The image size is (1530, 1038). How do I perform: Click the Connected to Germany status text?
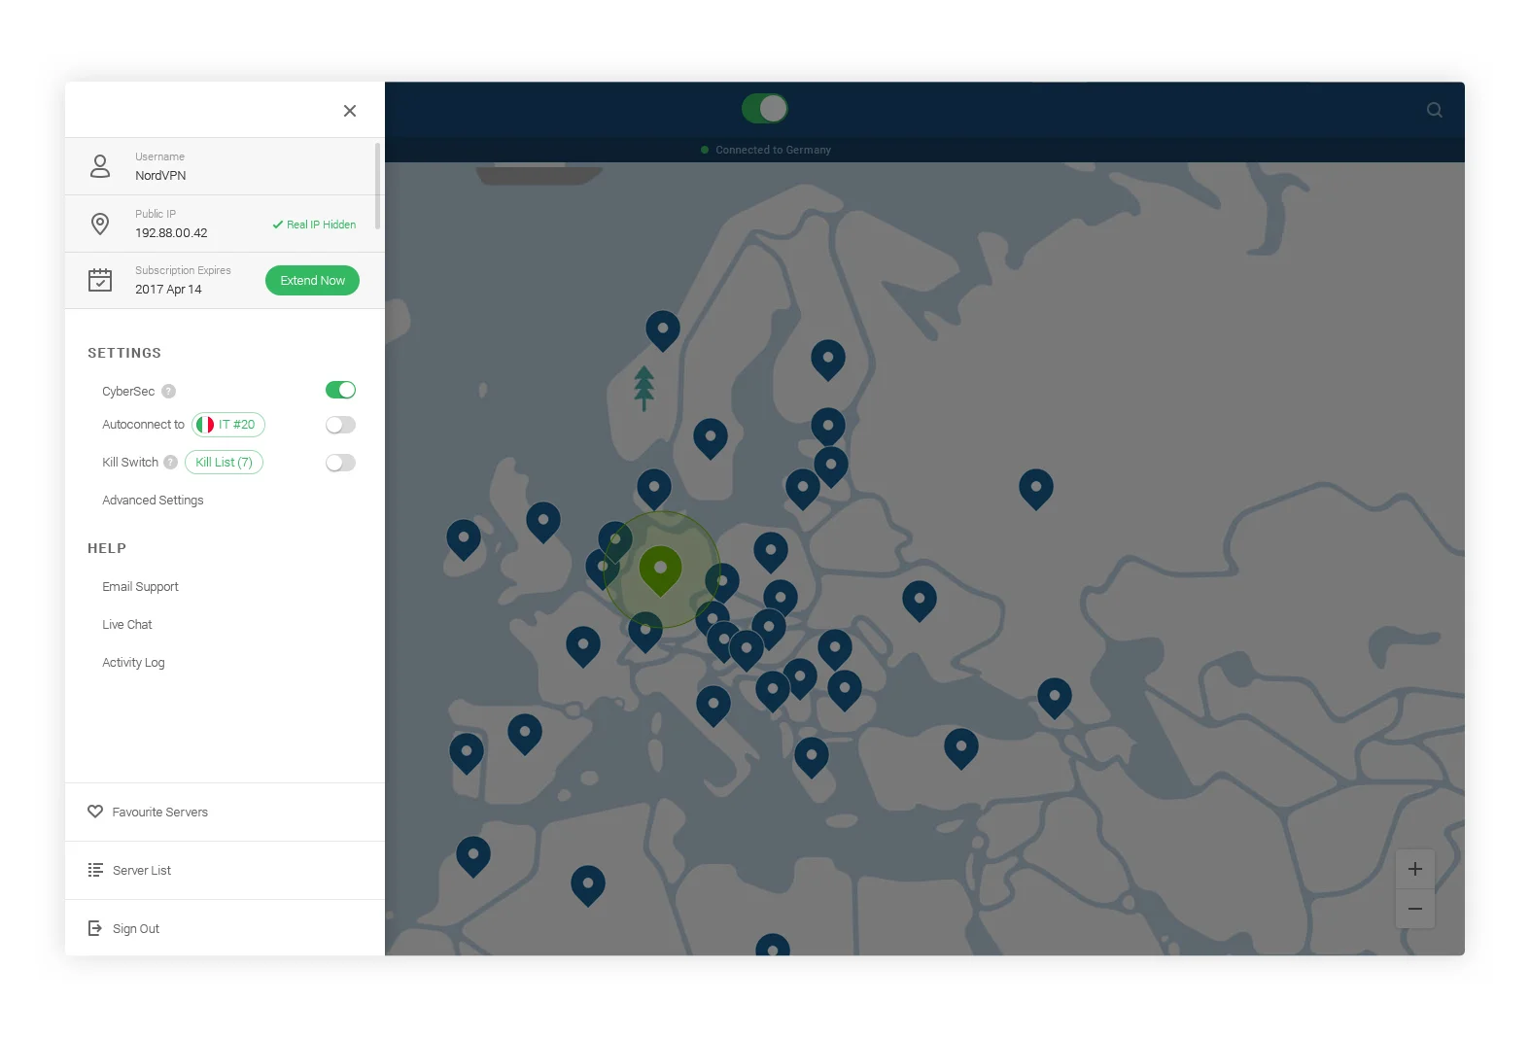point(773,150)
